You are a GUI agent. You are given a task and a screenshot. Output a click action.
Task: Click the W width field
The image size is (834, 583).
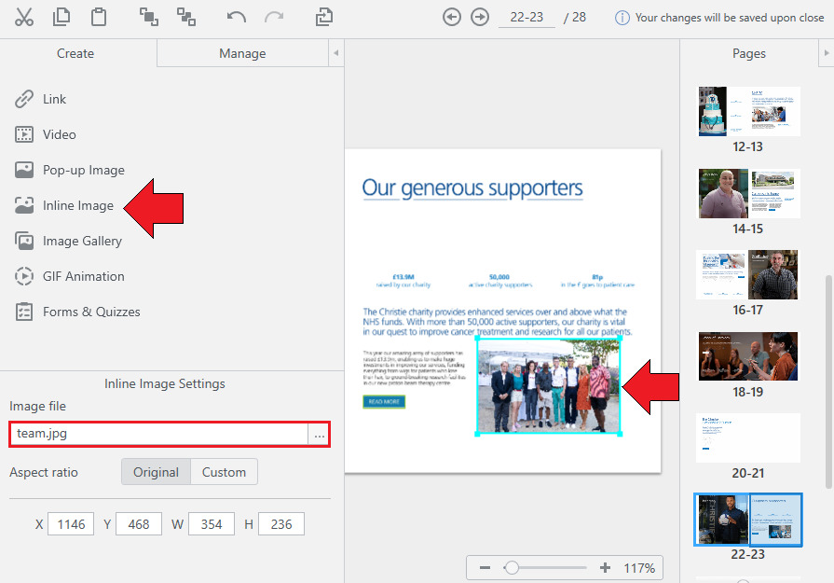point(212,524)
